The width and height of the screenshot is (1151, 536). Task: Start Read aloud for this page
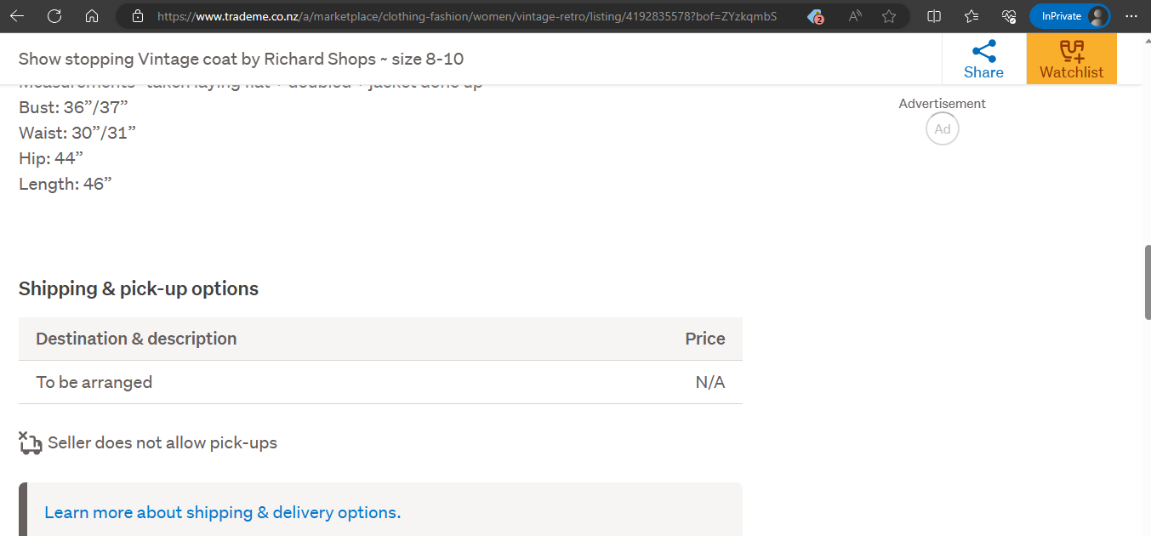854,15
